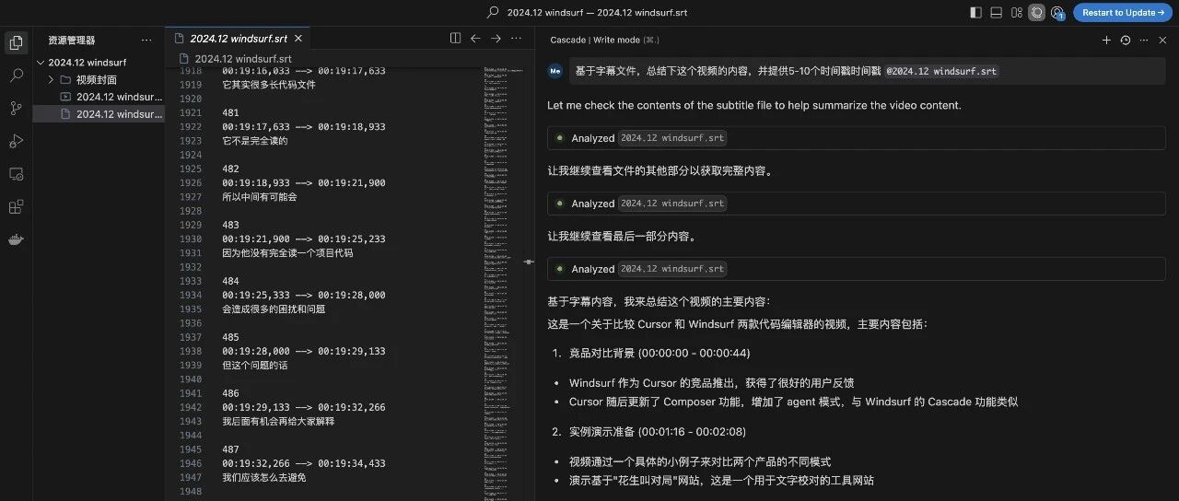Open the account icon with badge 1
The image size is (1179, 501).
[1057, 13]
